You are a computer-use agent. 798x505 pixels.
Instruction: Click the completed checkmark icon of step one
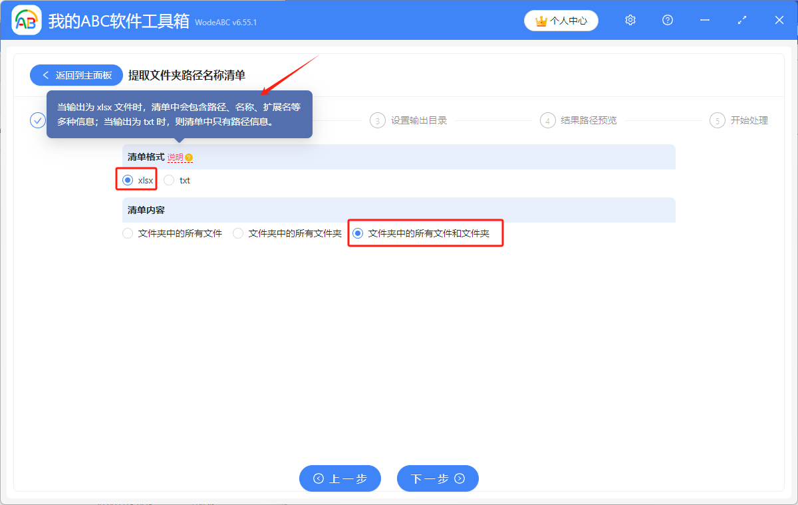click(38, 120)
